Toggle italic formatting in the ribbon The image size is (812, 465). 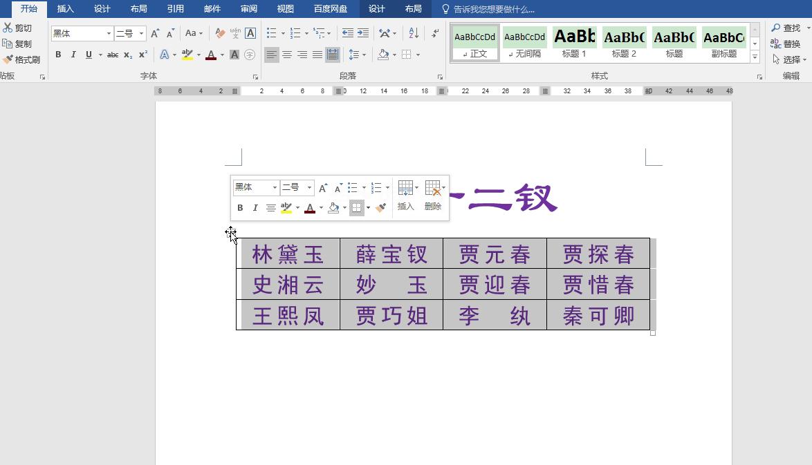click(72, 54)
